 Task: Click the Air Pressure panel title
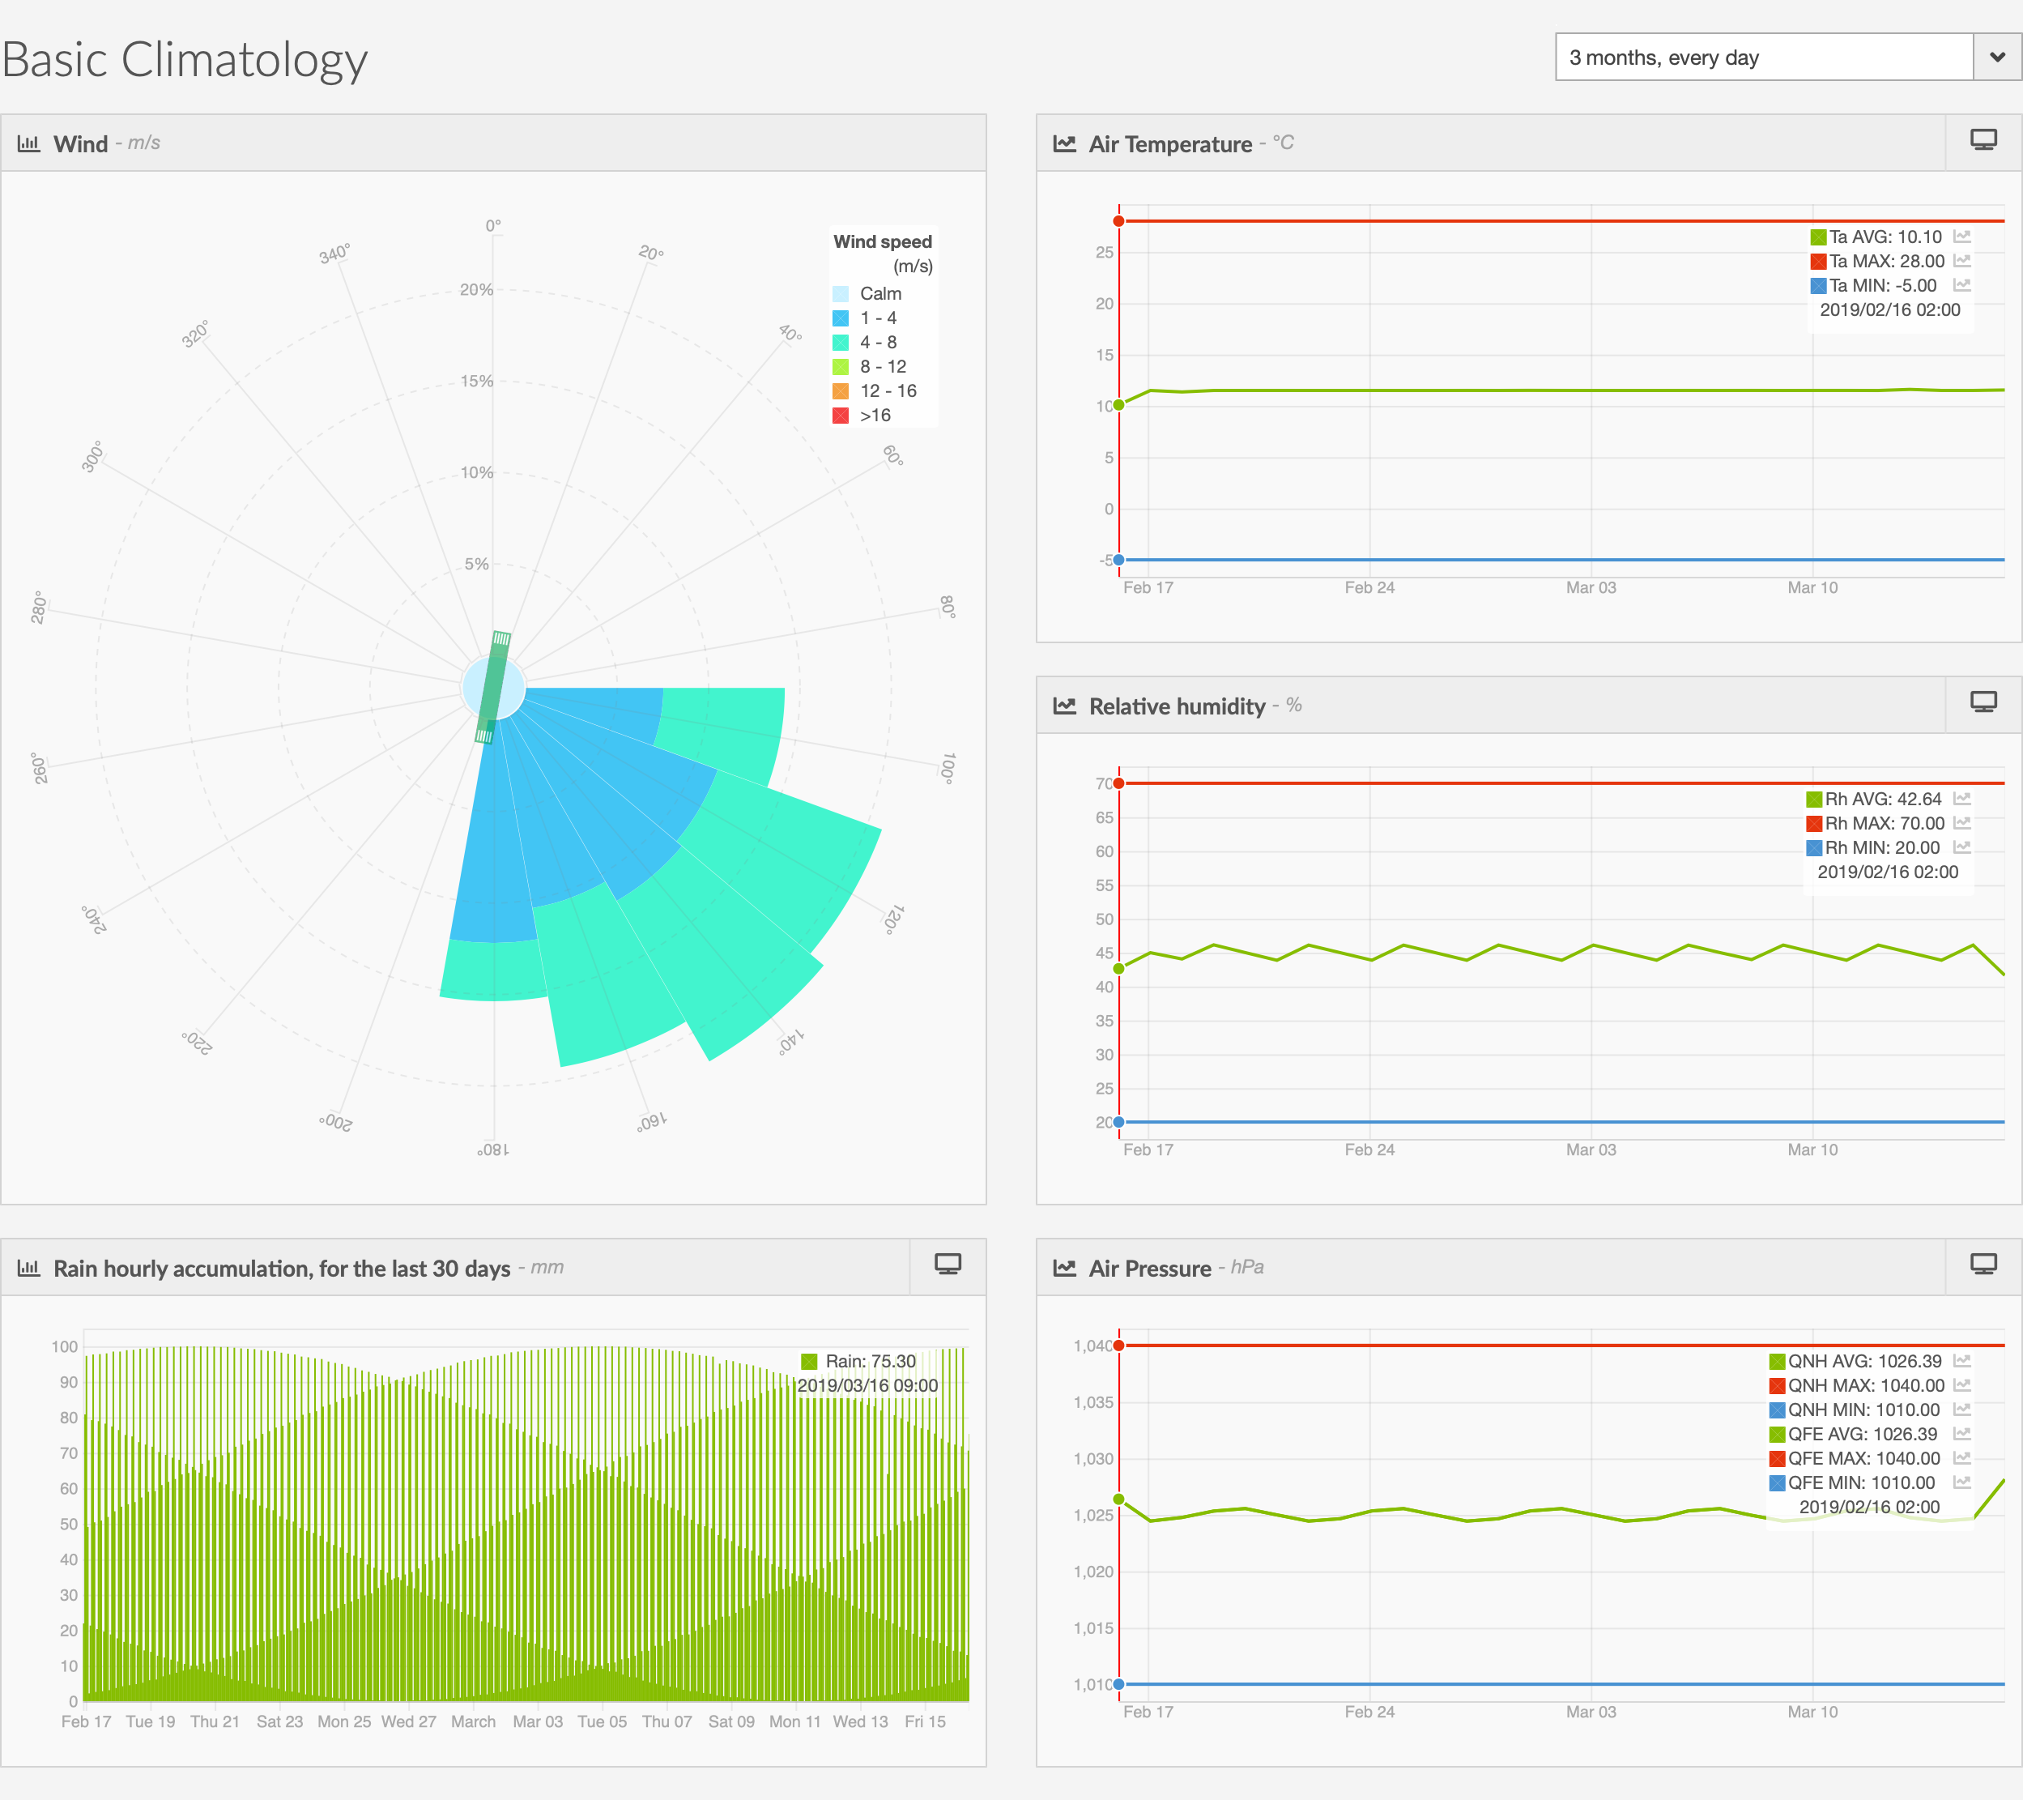click(x=1149, y=1267)
